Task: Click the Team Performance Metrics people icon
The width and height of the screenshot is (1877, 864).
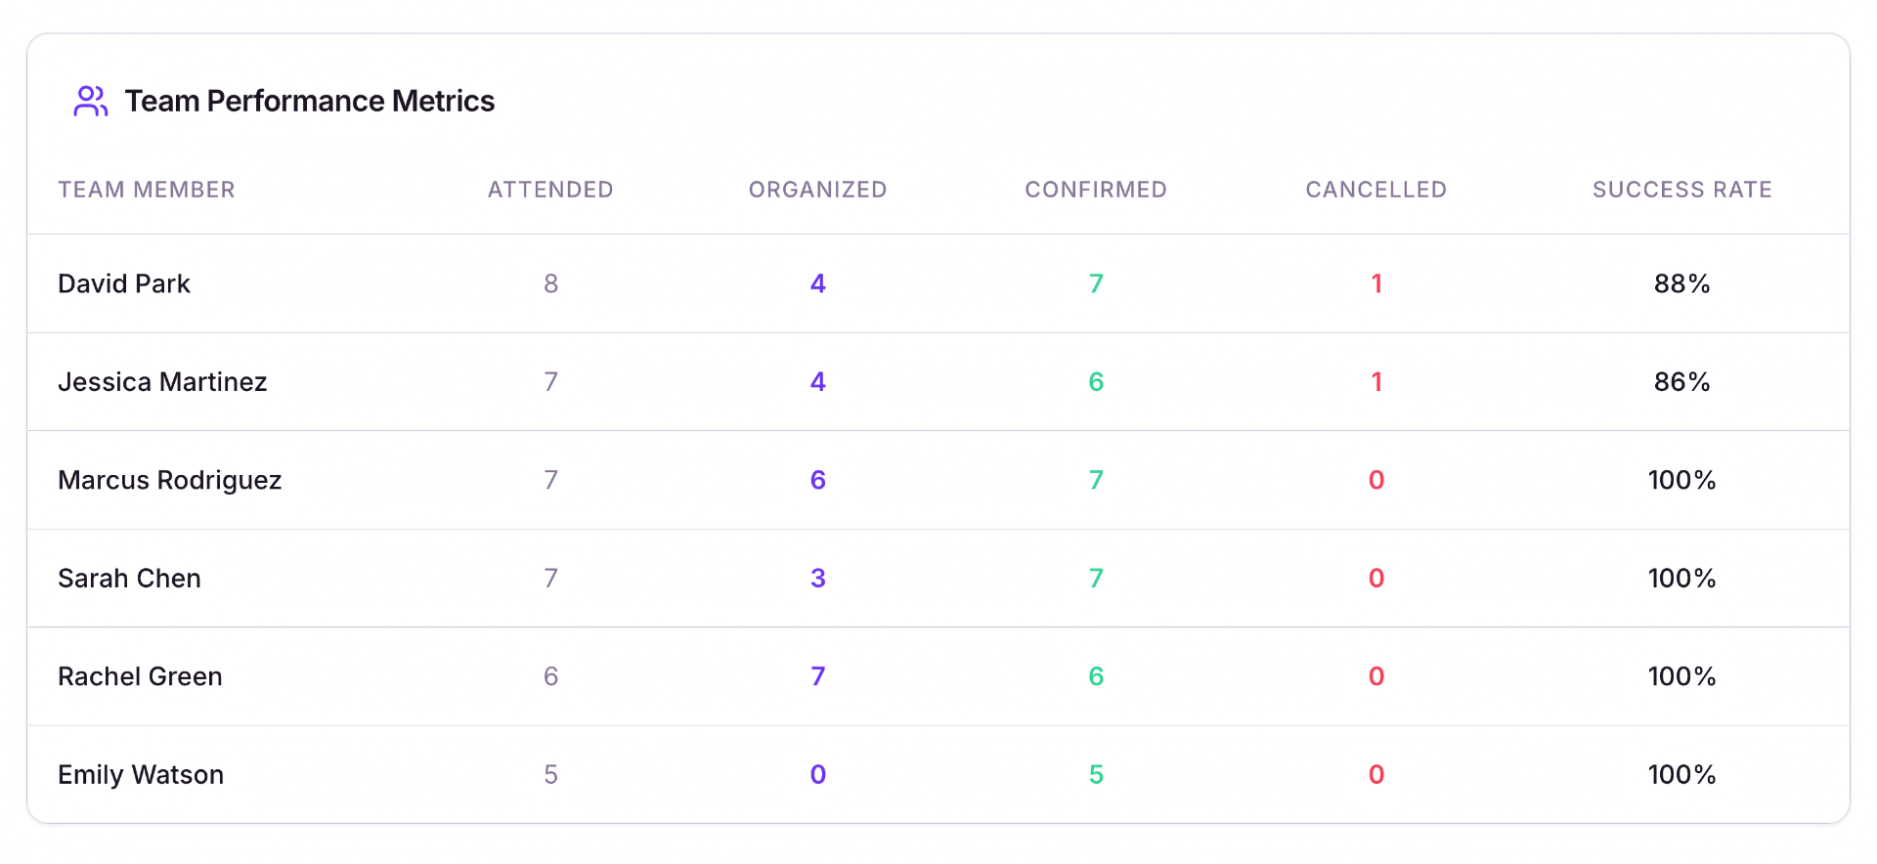Action: pyautogui.click(x=89, y=101)
